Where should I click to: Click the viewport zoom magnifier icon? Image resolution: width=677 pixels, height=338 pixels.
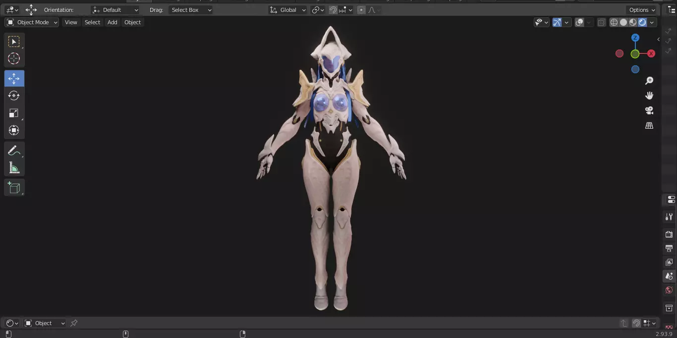(649, 81)
